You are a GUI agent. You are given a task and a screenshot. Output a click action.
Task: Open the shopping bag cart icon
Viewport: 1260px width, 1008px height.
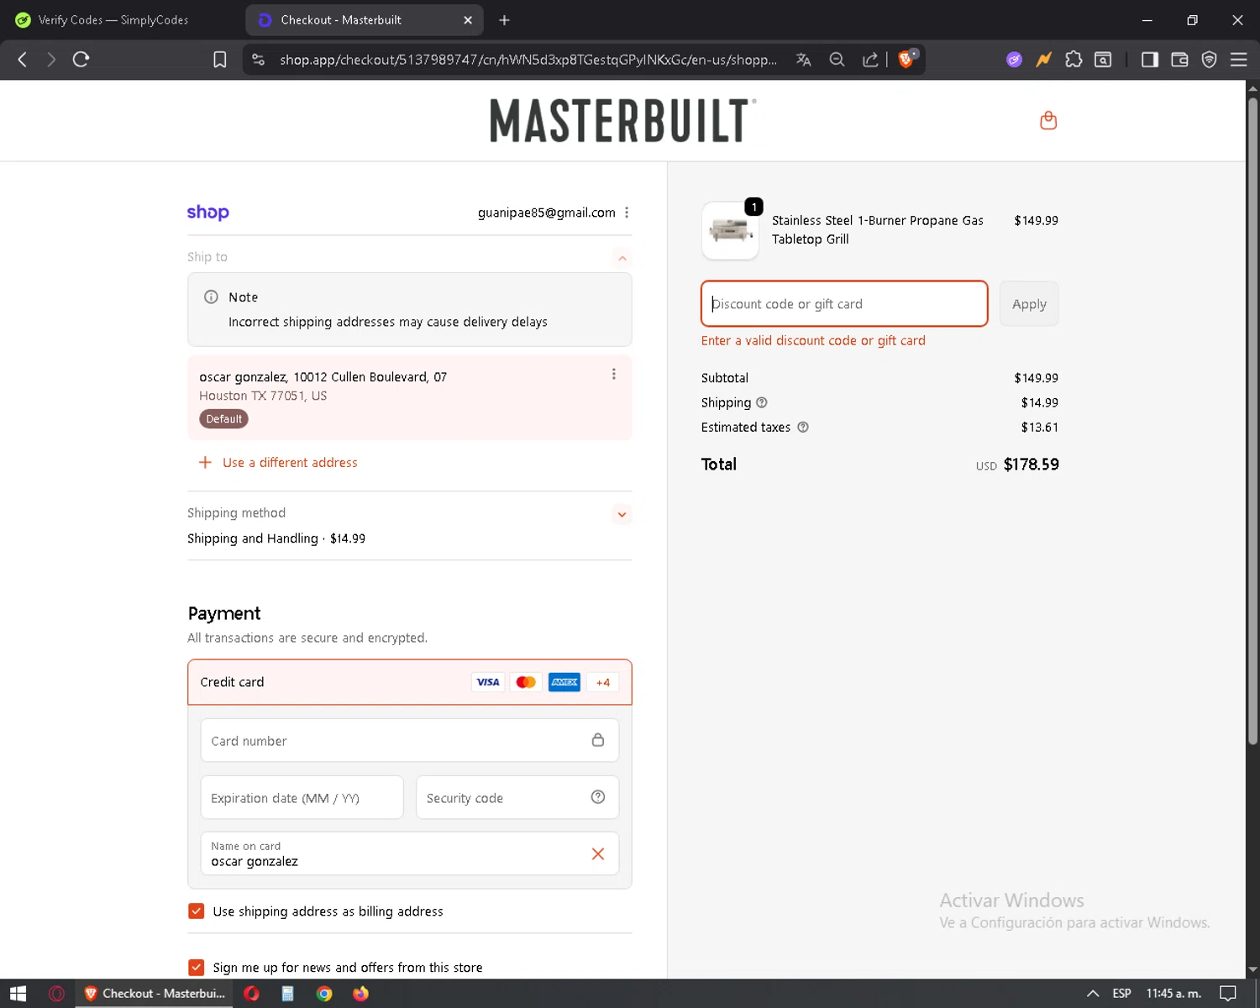(x=1048, y=120)
